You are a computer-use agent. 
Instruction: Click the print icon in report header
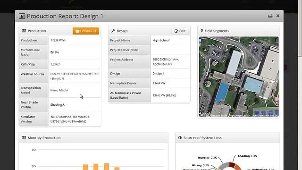(x=270, y=16)
